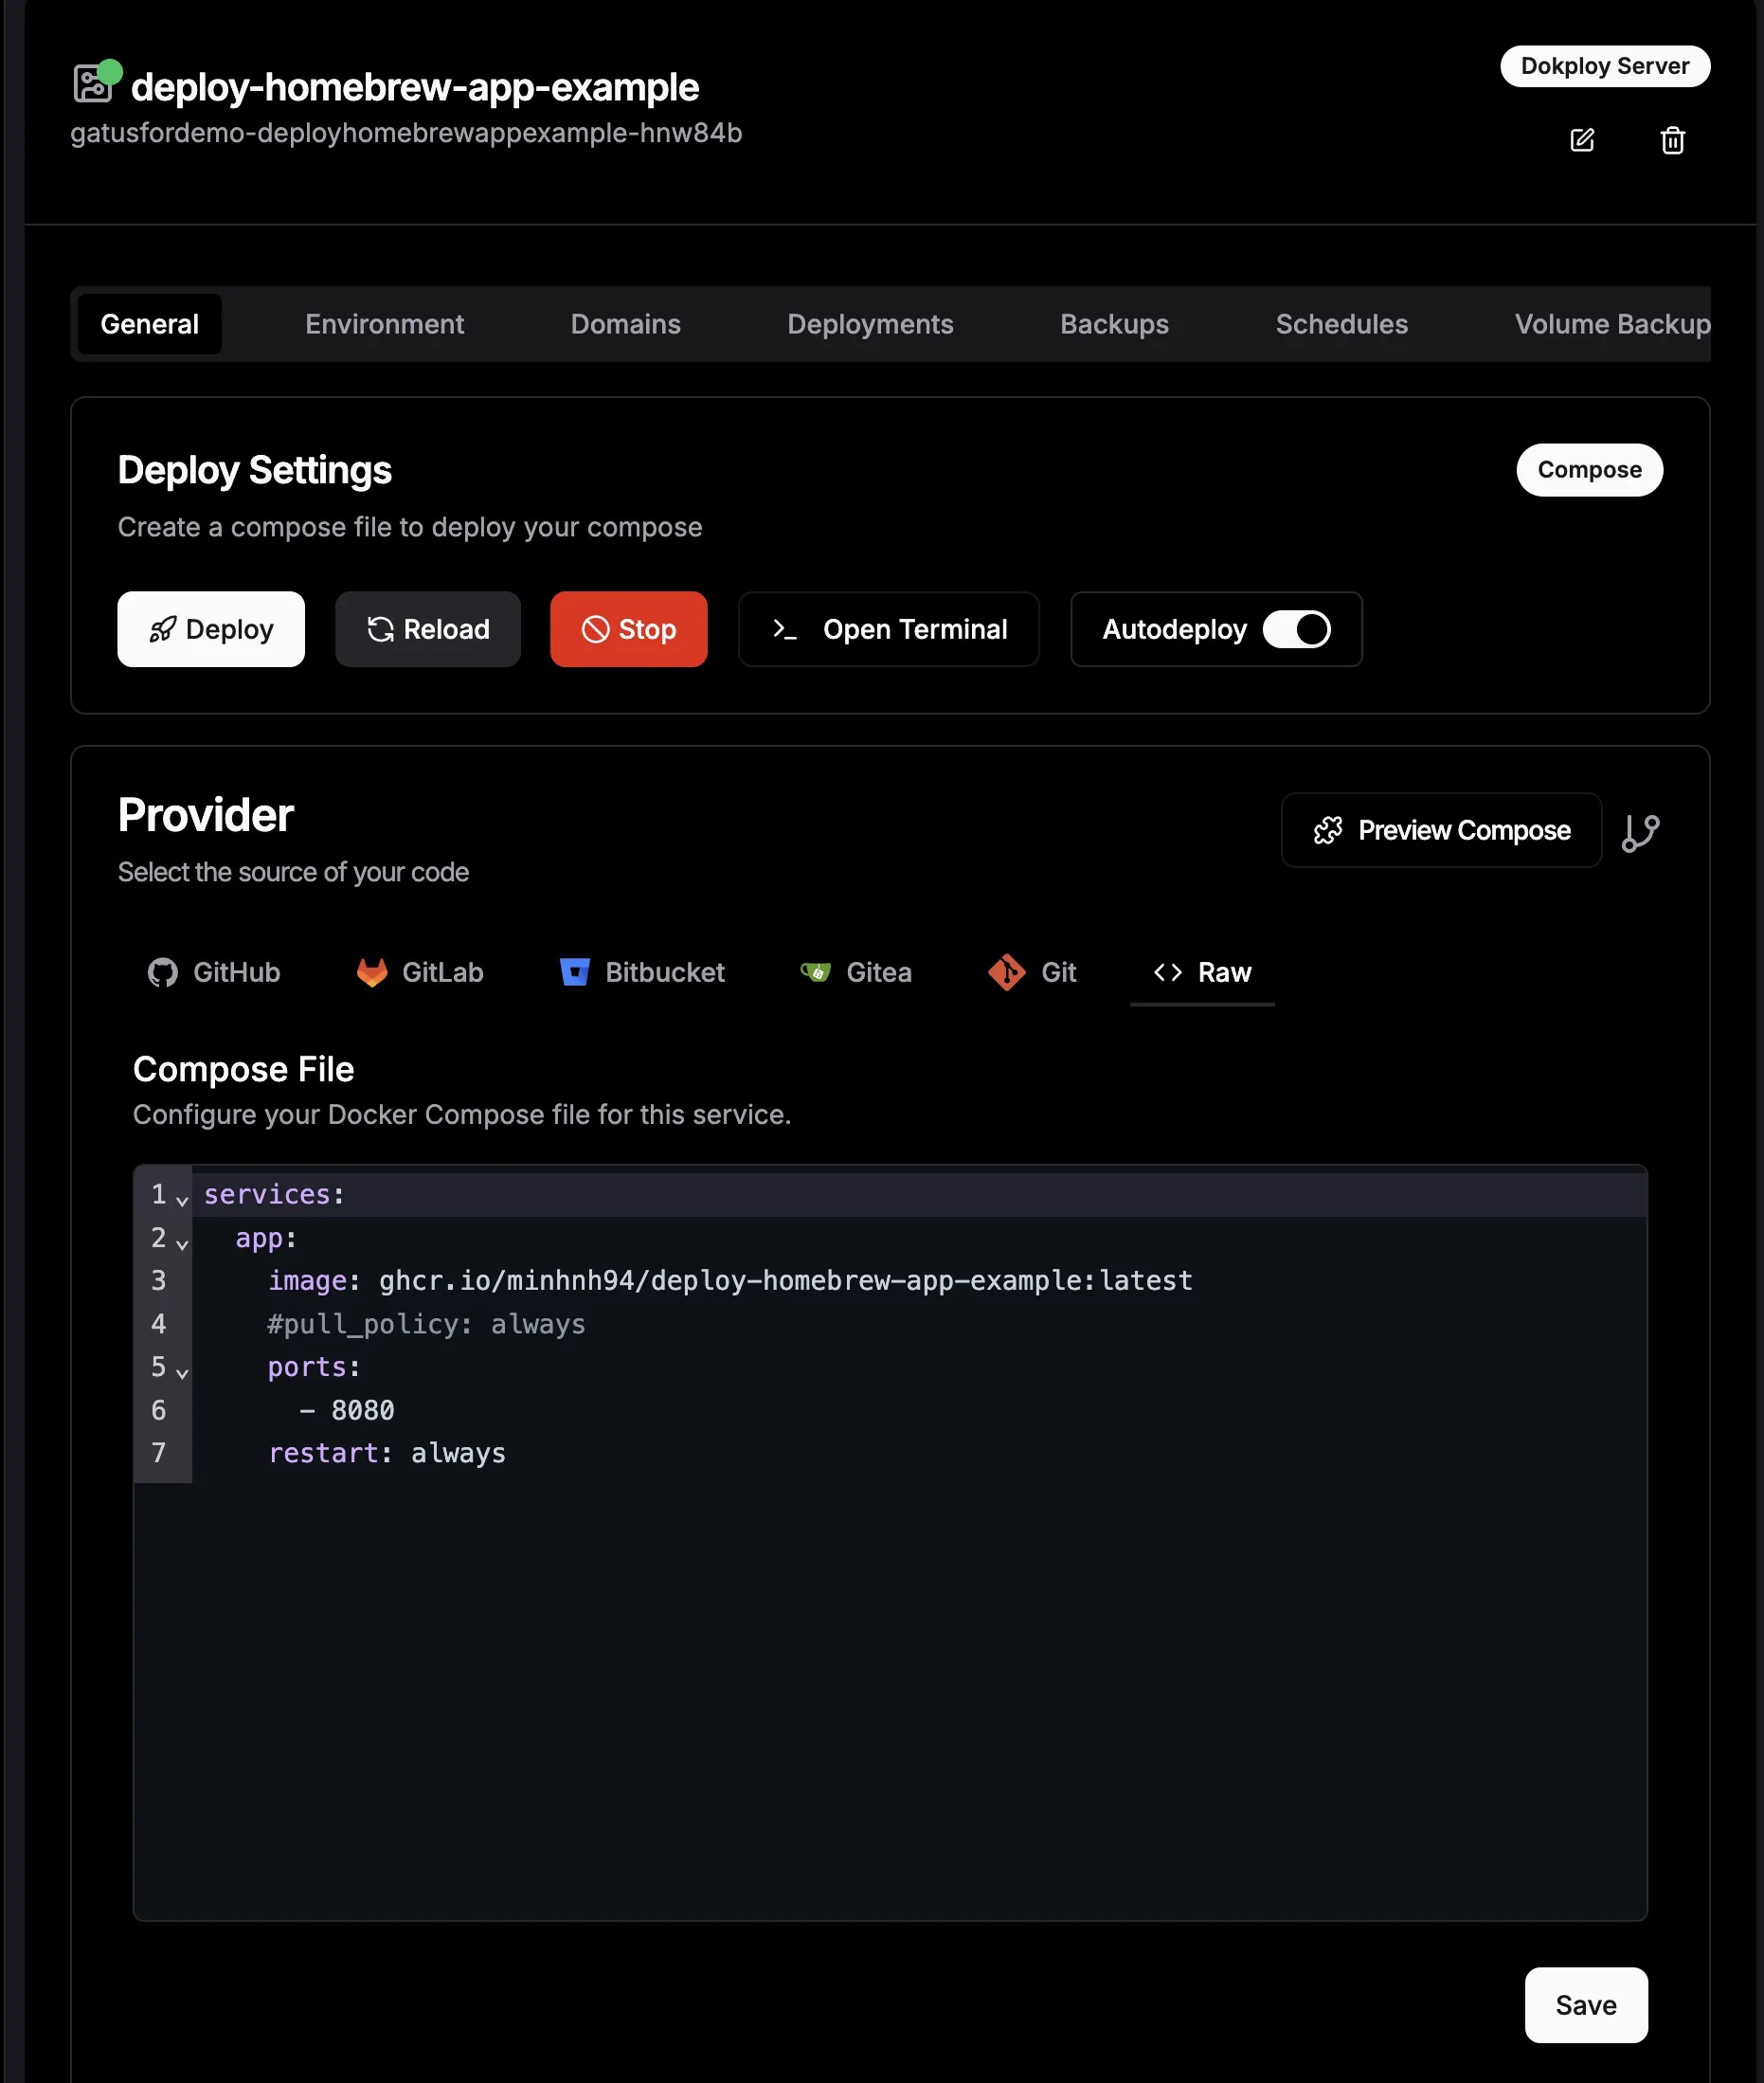The width and height of the screenshot is (1764, 2083).
Task: Go to the Domains tab
Action: coord(625,324)
